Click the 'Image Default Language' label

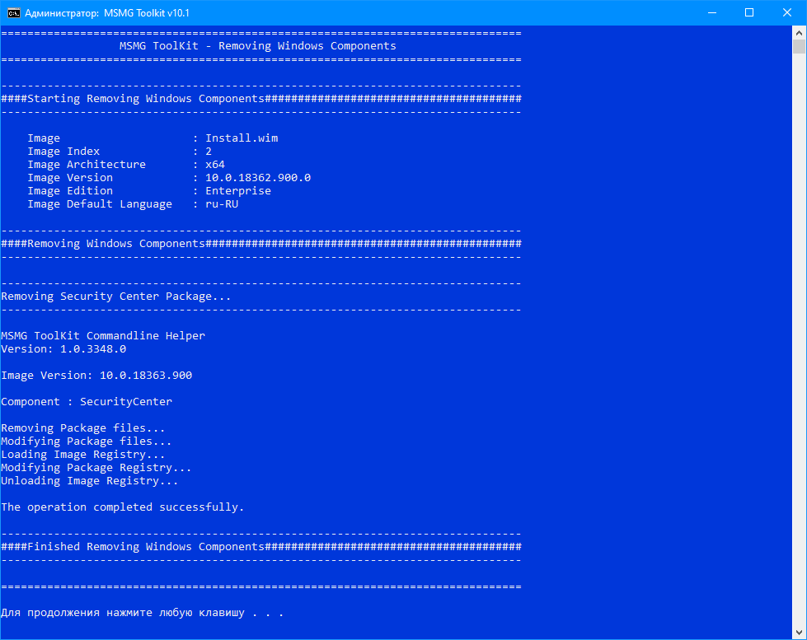point(100,204)
